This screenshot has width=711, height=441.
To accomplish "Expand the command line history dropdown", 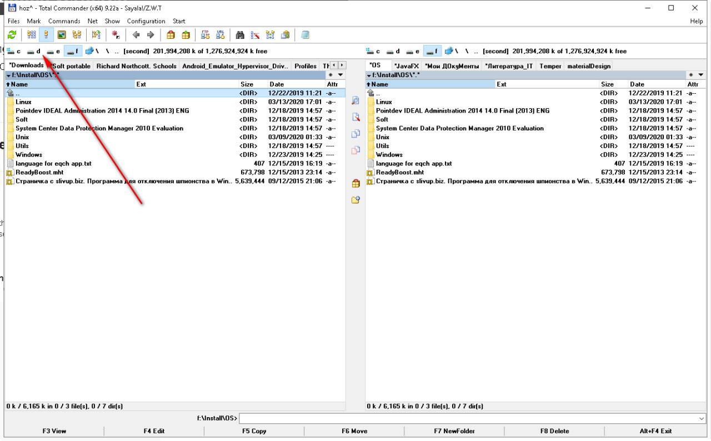I will 701,418.
